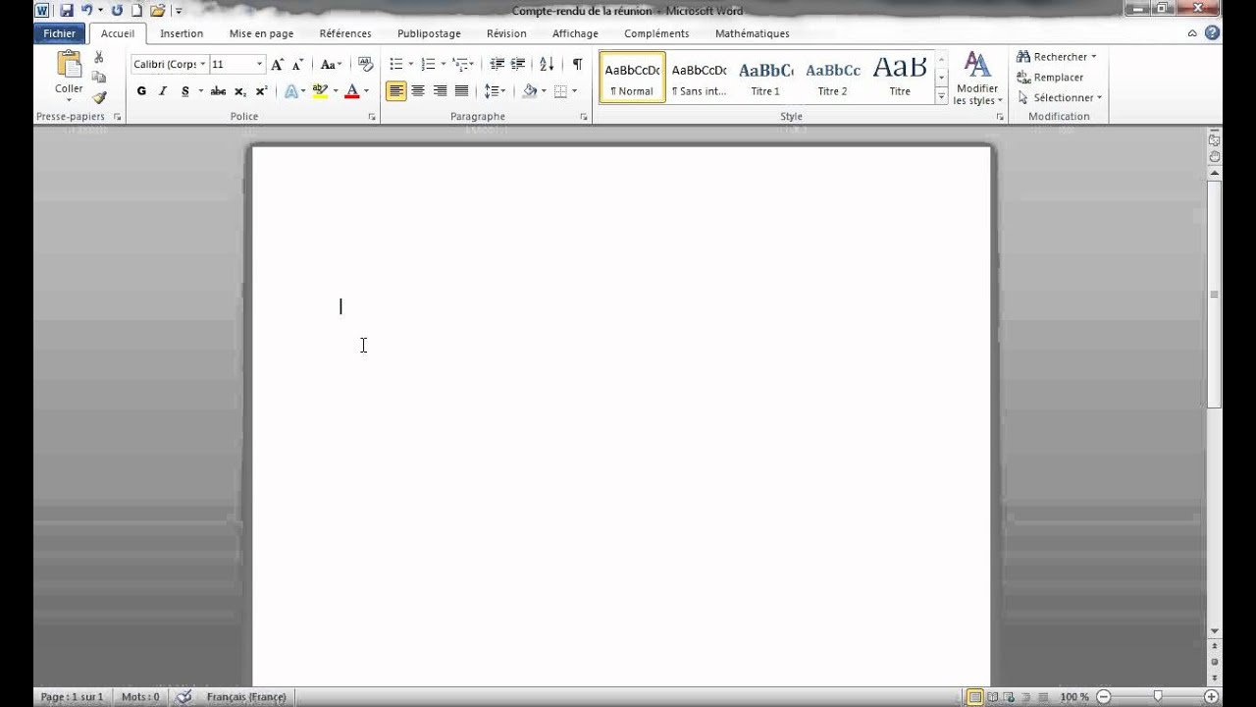The width and height of the screenshot is (1256, 707).
Task: Switch to the Insertion tab
Action: 182,33
